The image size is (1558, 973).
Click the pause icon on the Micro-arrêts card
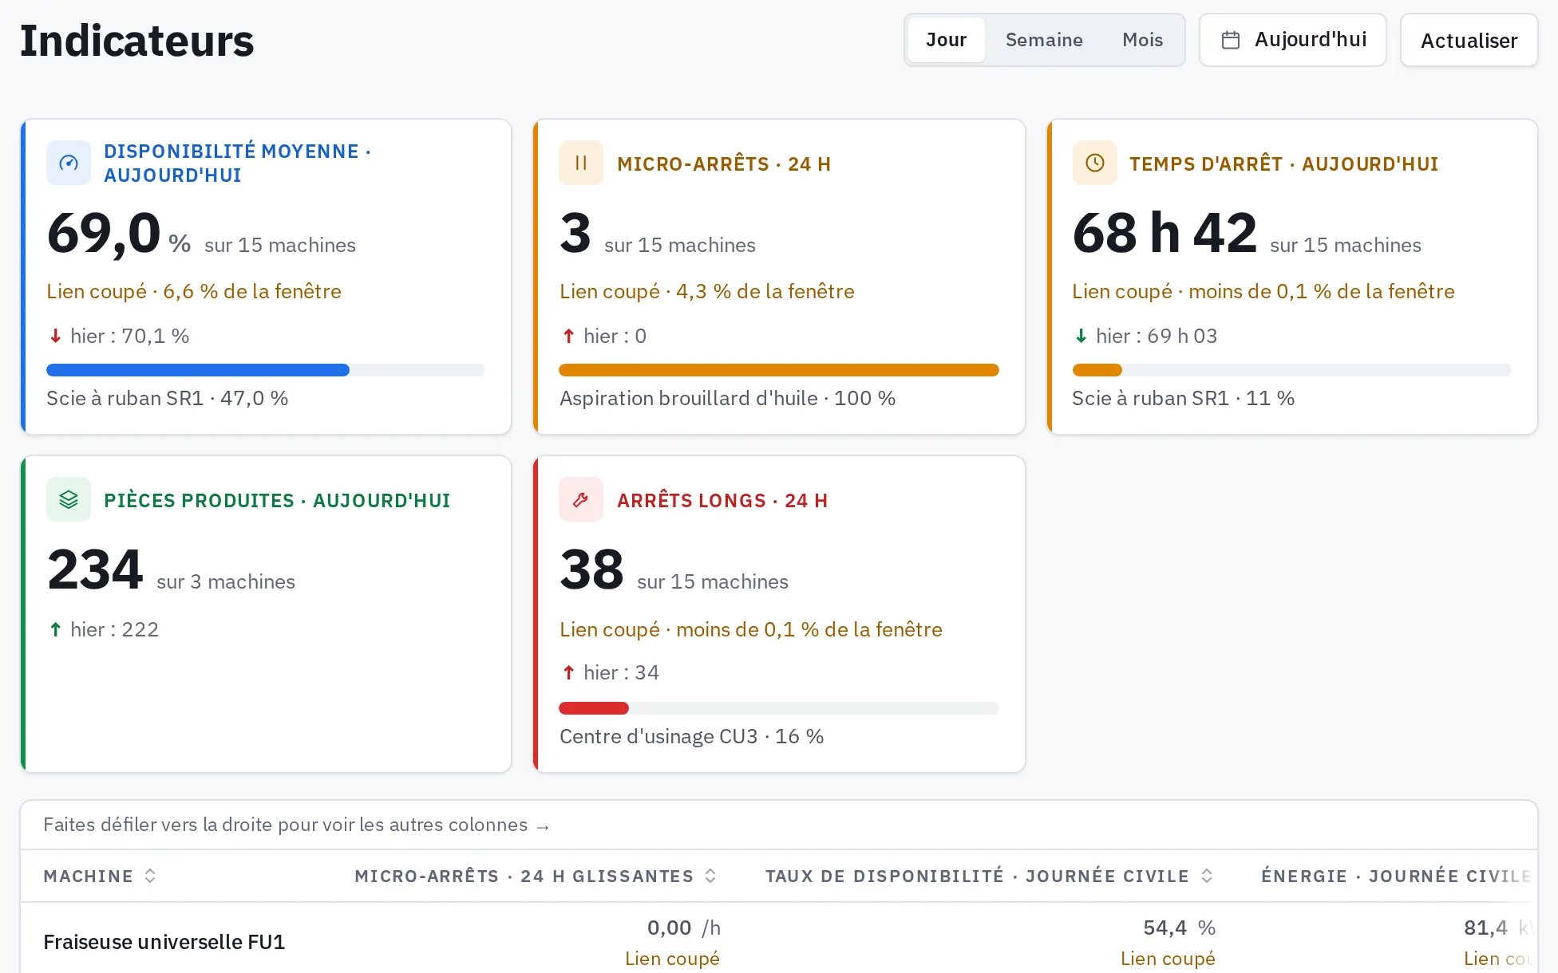click(581, 163)
